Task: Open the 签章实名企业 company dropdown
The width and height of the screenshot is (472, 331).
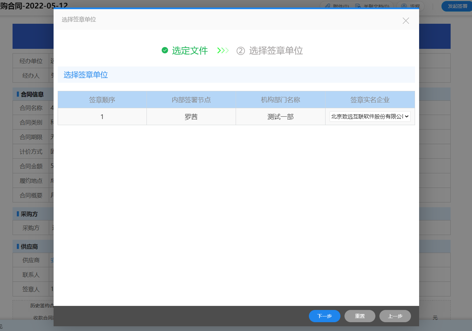Action: (x=370, y=116)
